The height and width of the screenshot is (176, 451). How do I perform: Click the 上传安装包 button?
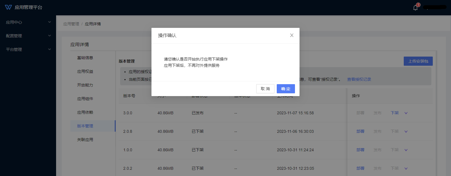pos(418,61)
